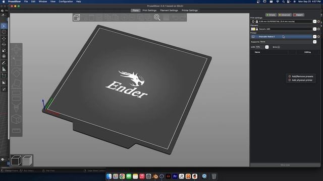Open print settings preset gear icon
The width and height of the screenshot is (323, 181).
[x=318, y=21]
